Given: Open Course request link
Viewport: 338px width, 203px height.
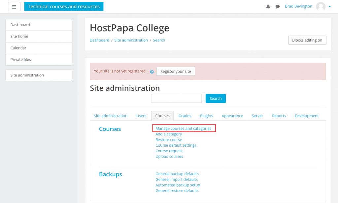Looking at the screenshot, I should pyautogui.click(x=169, y=151).
